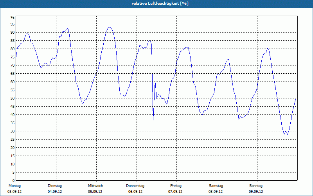
Task: Click the date '03.09.12'
Action: tap(14, 192)
